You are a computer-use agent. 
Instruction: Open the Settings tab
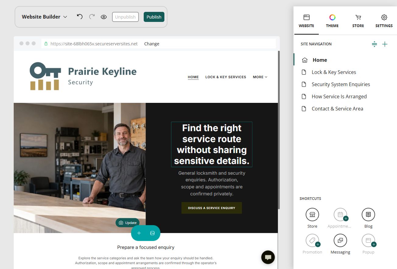(x=384, y=21)
